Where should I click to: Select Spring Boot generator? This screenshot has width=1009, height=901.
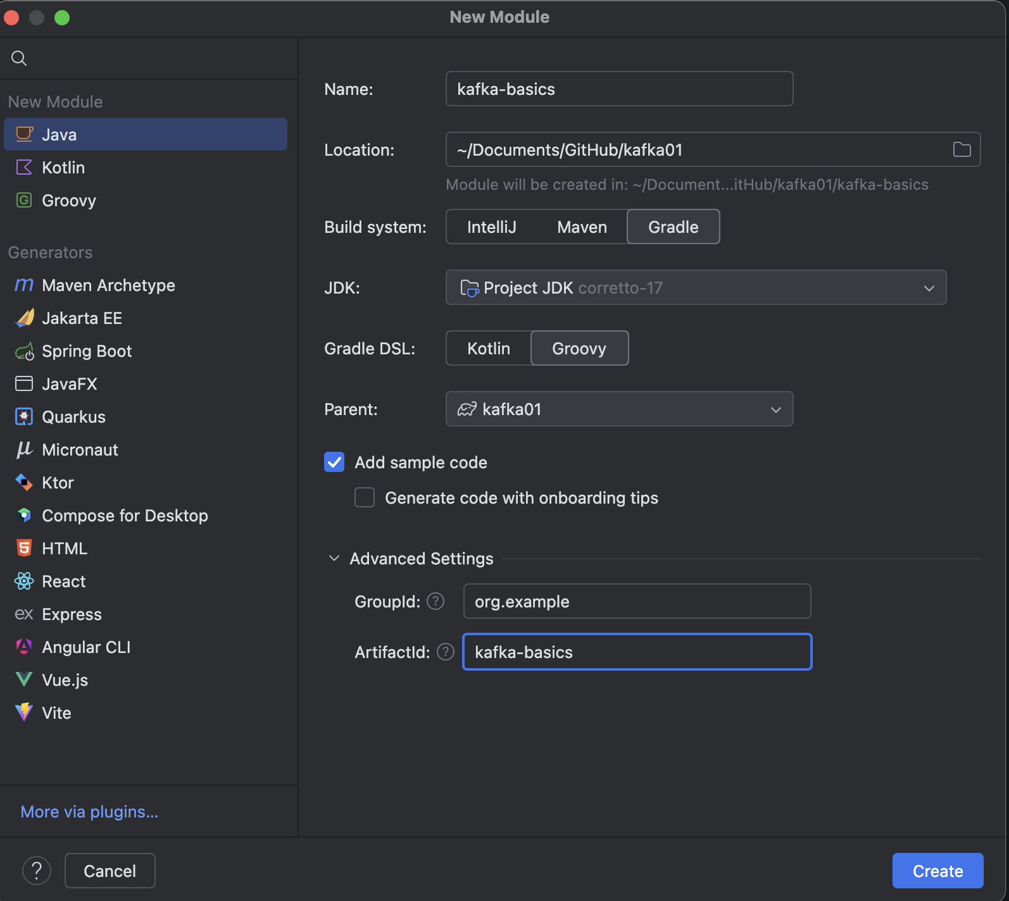[146, 351]
